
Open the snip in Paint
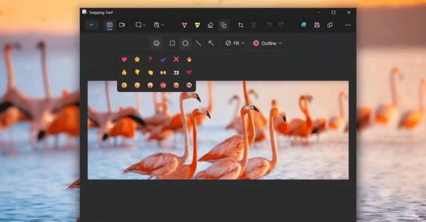(x=304, y=25)
